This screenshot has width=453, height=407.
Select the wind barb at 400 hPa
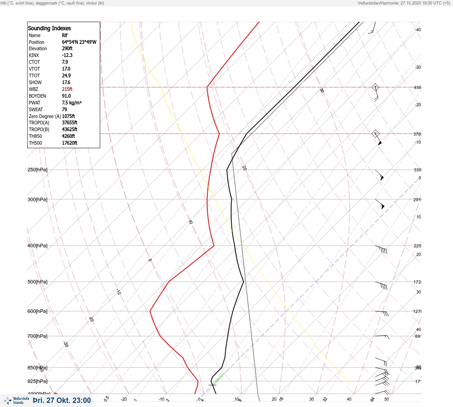coord(381,250)
